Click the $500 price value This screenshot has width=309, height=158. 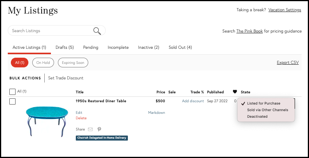pos(160,101)
